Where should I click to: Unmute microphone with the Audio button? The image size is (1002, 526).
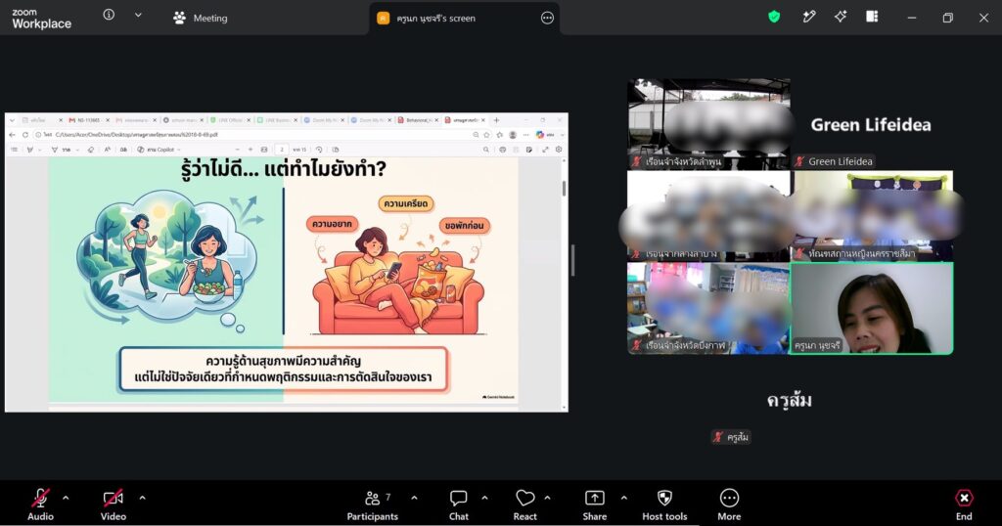point(40,504)
